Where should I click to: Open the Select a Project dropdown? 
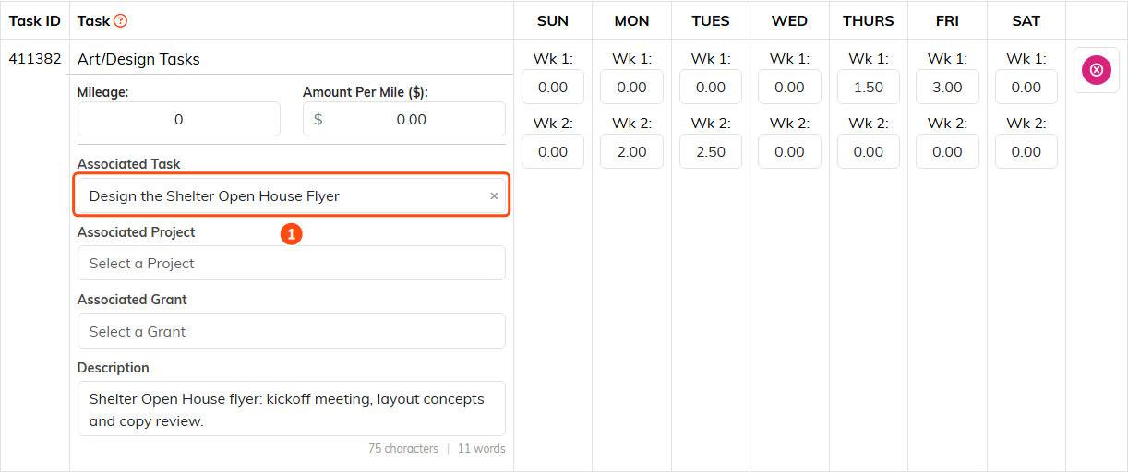point(292,263)
